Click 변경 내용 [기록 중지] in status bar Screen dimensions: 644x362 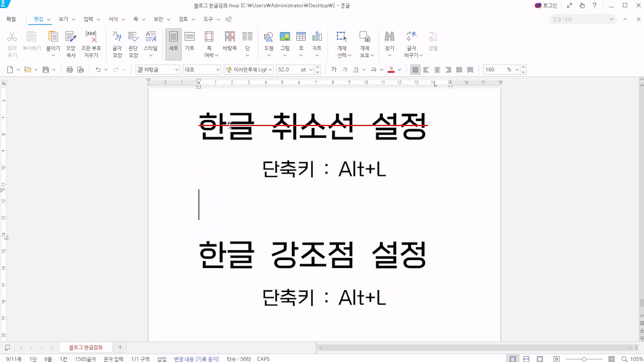pyautogui.click(x=196, y=359)
